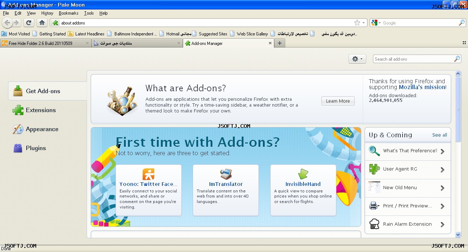Screen dimensions: 468x252
Task: Open Suggested Sites bookmark
Action: (x=210, y=34)
